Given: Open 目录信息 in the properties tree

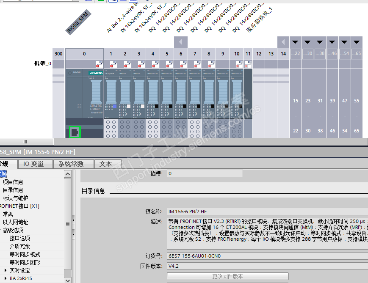Looking at the screenshot, I should 13,190.
